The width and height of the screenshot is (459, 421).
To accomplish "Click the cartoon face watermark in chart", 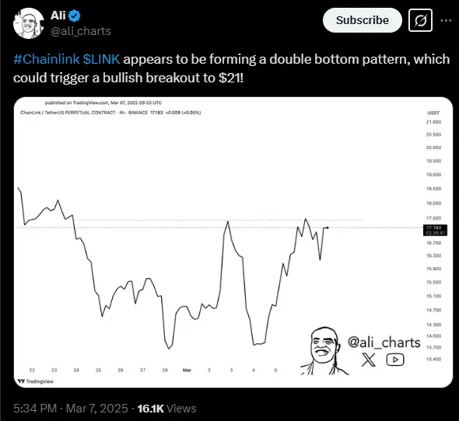I will coord(323,351).
